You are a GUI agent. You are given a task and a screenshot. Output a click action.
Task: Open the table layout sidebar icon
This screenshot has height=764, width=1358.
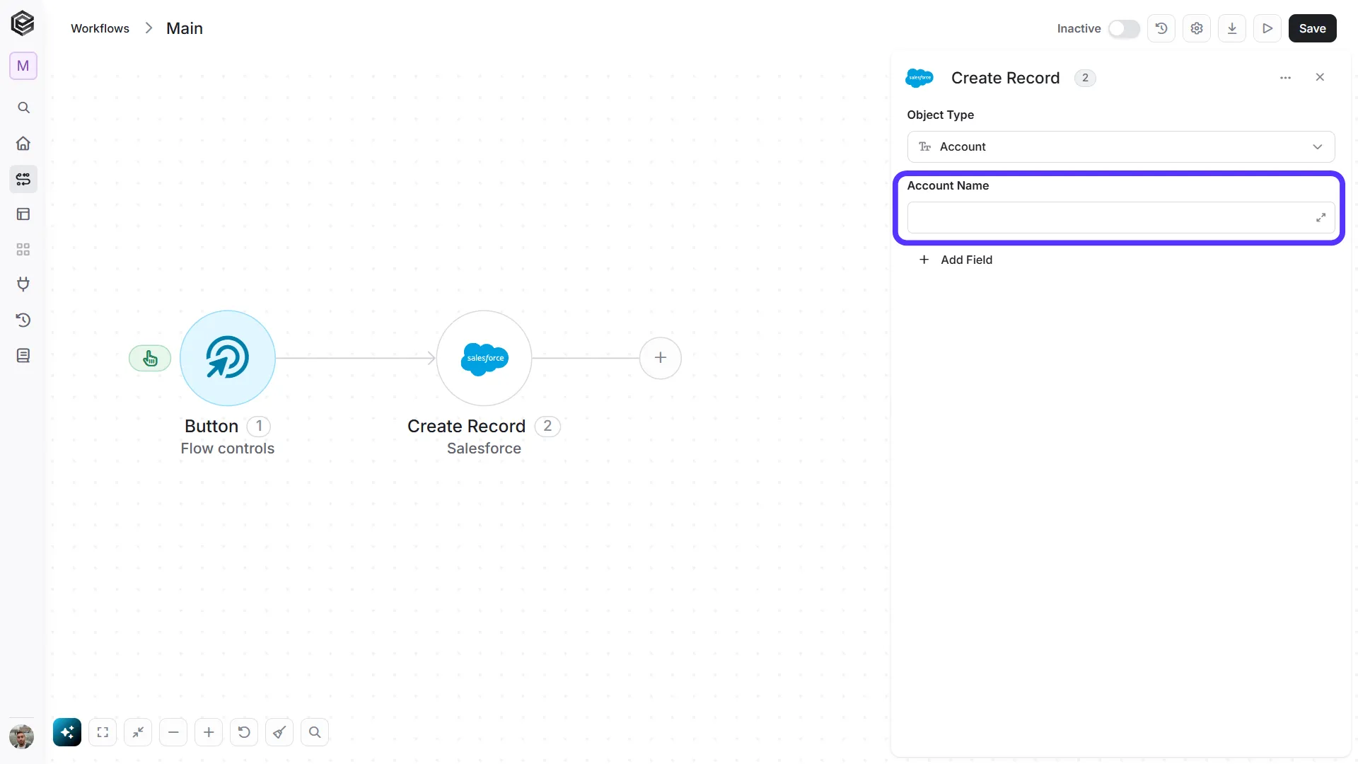coord(23,214)
